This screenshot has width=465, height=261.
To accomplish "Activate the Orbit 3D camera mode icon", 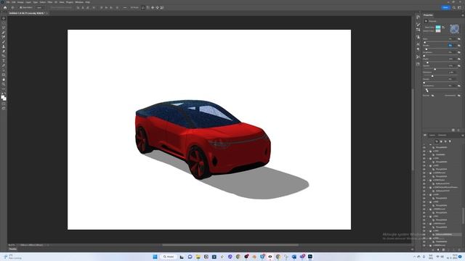I will tap(143, 7).
